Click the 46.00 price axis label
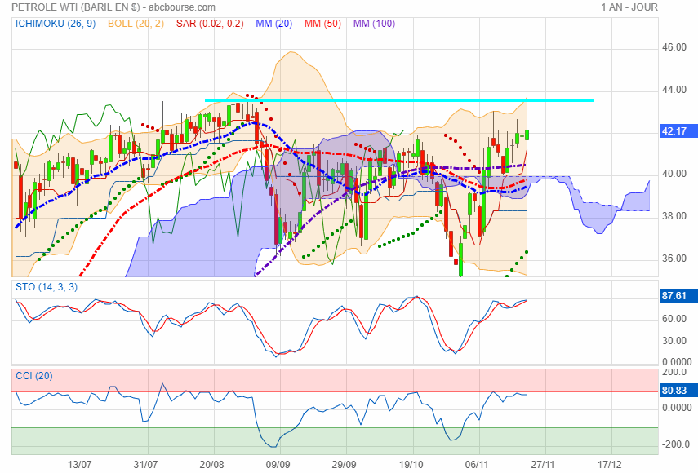Screen dimensions: 698x473 [674, 47]
